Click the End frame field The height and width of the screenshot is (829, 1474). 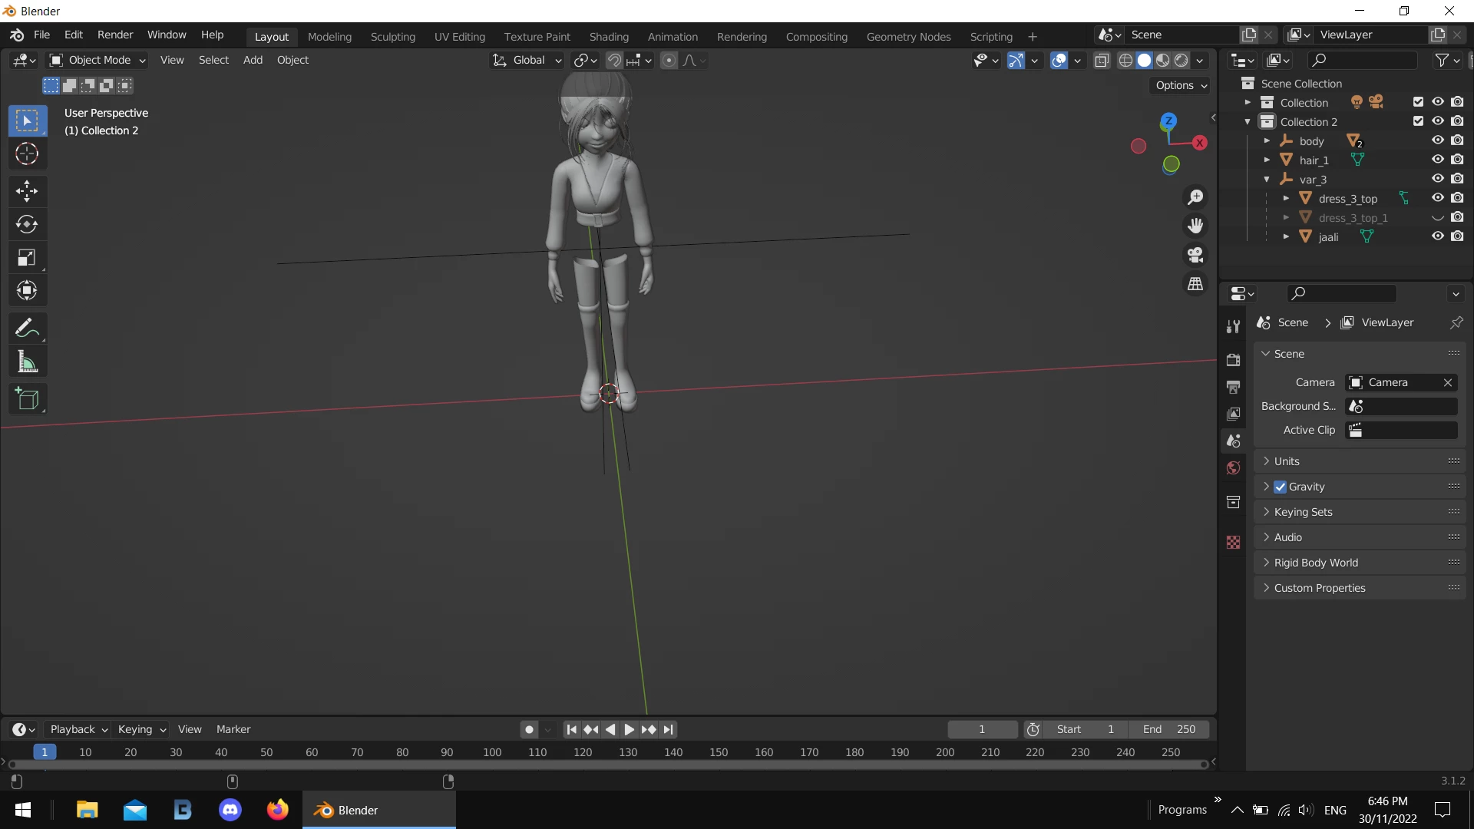(x=1168, y=729)
